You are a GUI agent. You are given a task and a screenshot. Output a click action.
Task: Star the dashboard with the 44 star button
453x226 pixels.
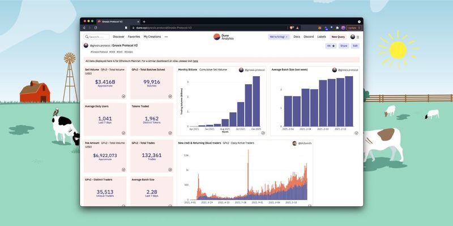pyautogui.click(x=331, y=46)
